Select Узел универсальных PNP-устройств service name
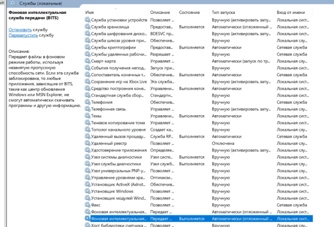The image size is (334, 227). point(118,171)
